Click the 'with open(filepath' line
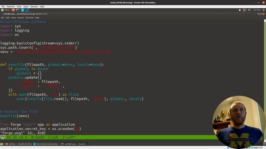266x149 pixels. coord(44,95)
